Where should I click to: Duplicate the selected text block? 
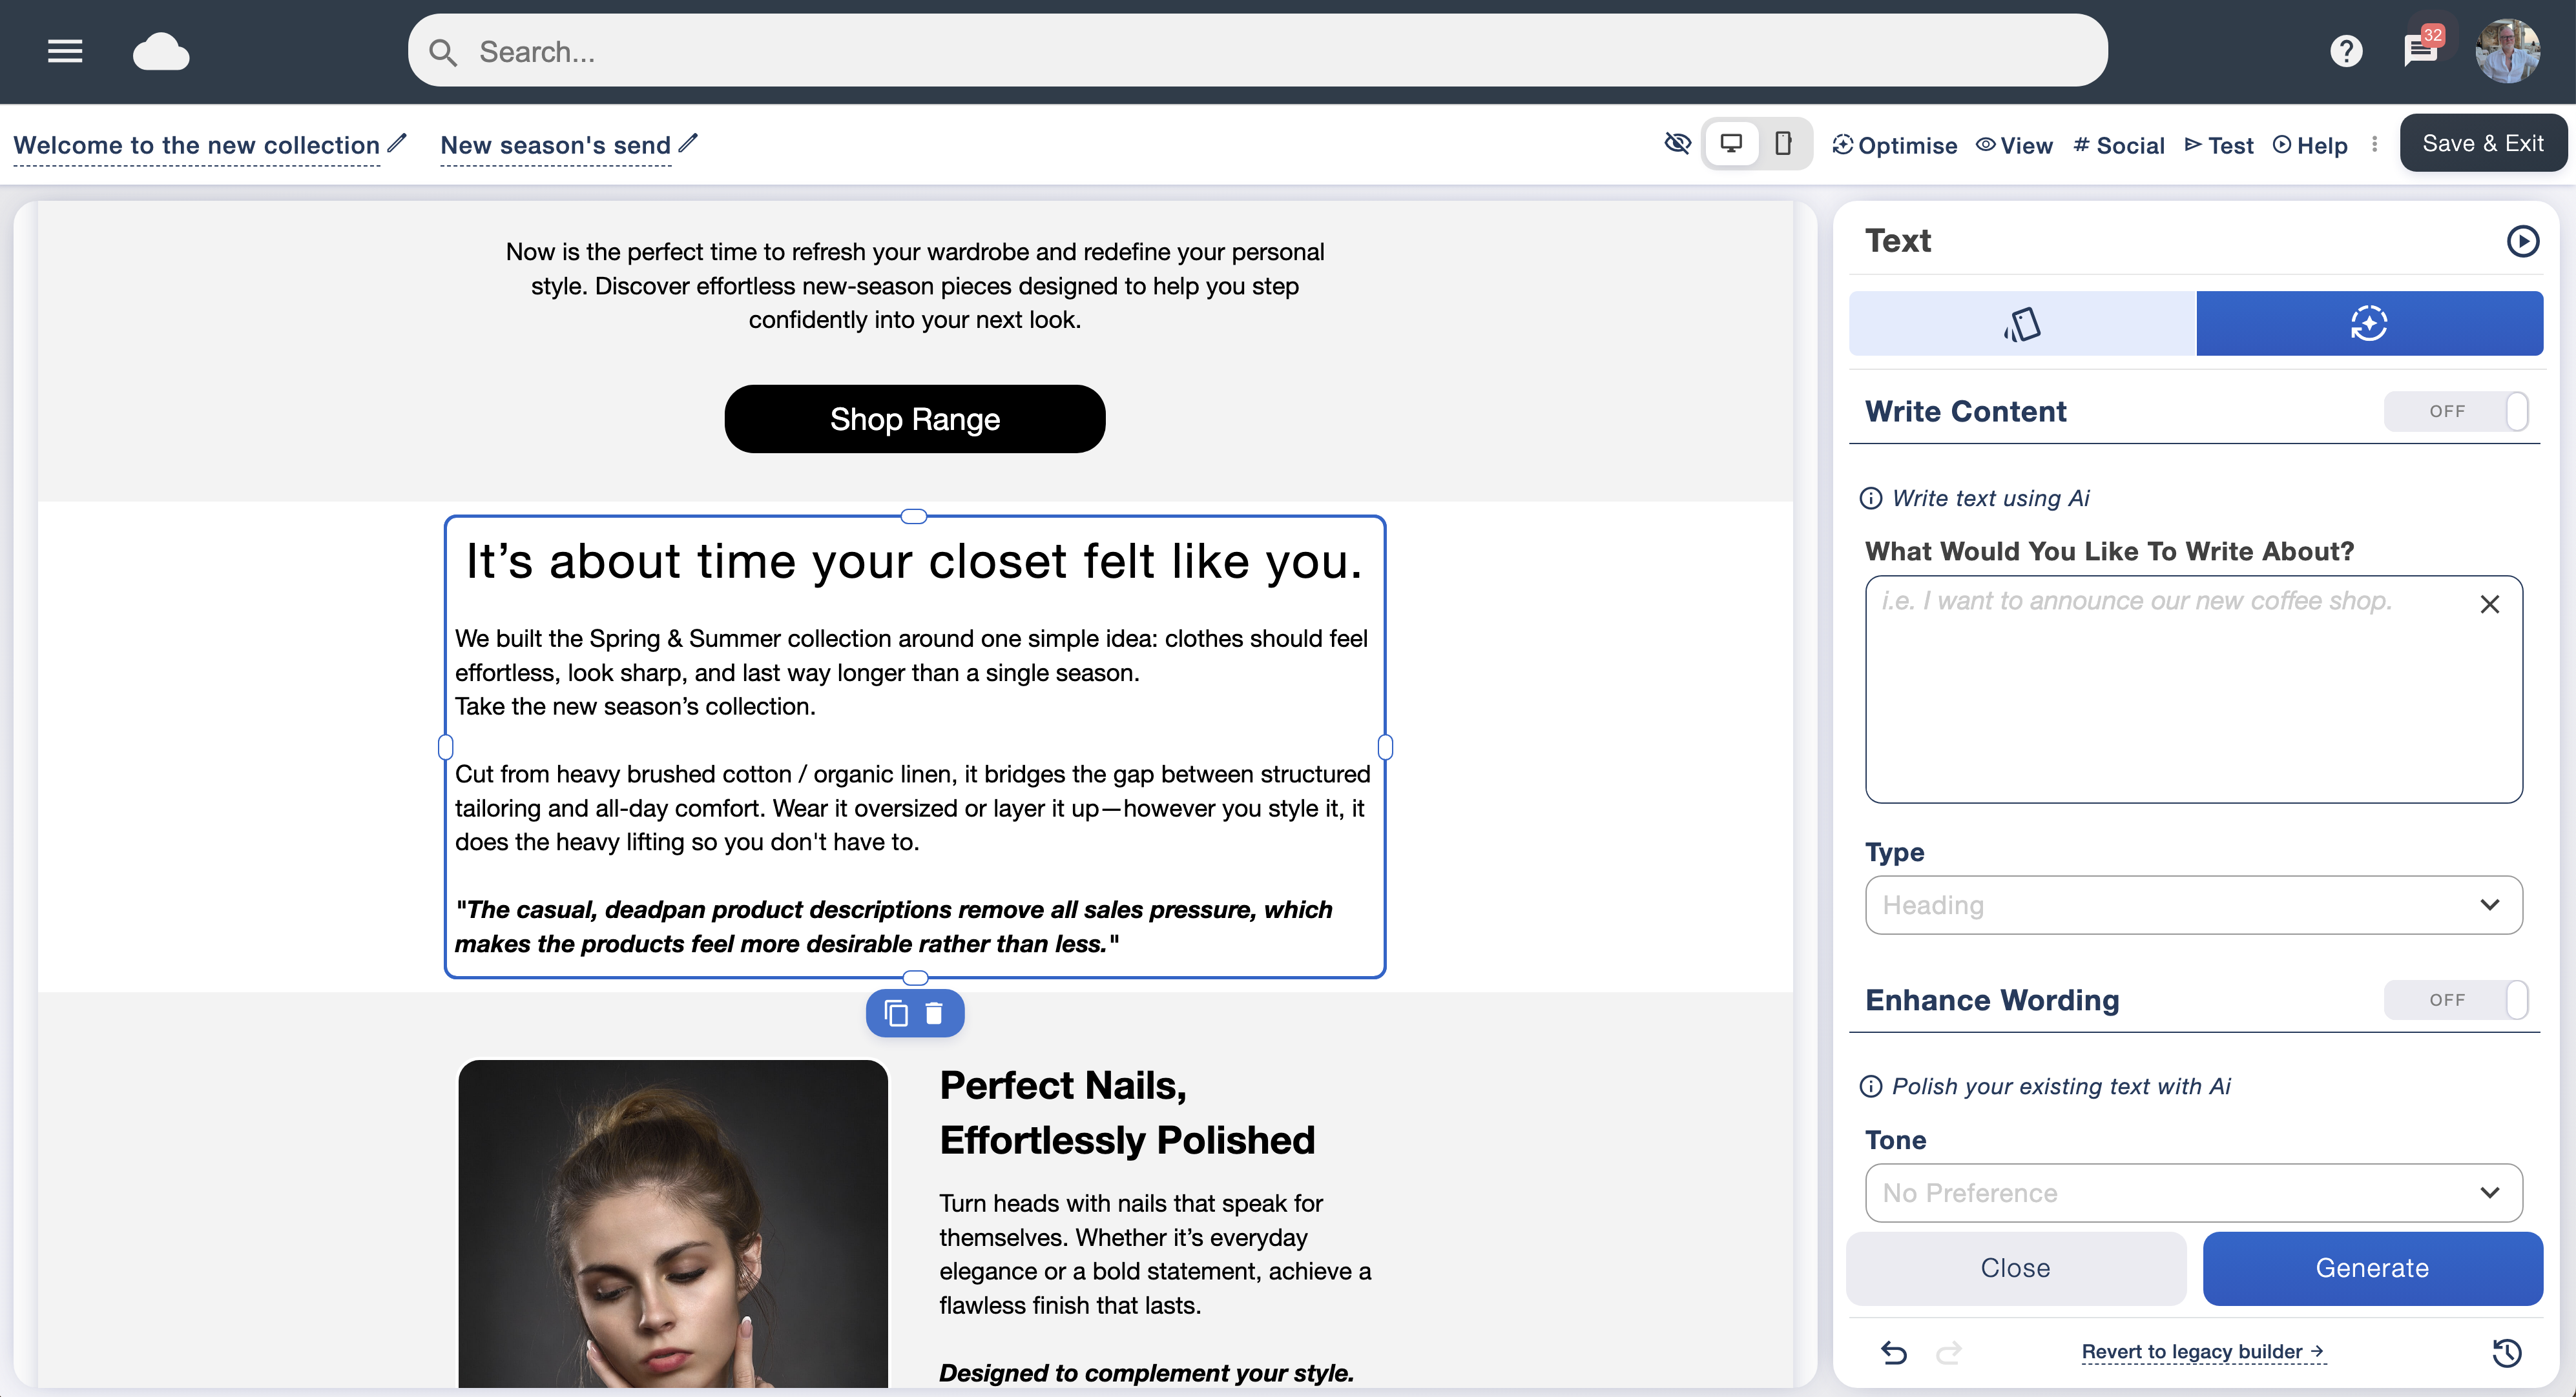pyautogui.click(x=896, y=1014)
